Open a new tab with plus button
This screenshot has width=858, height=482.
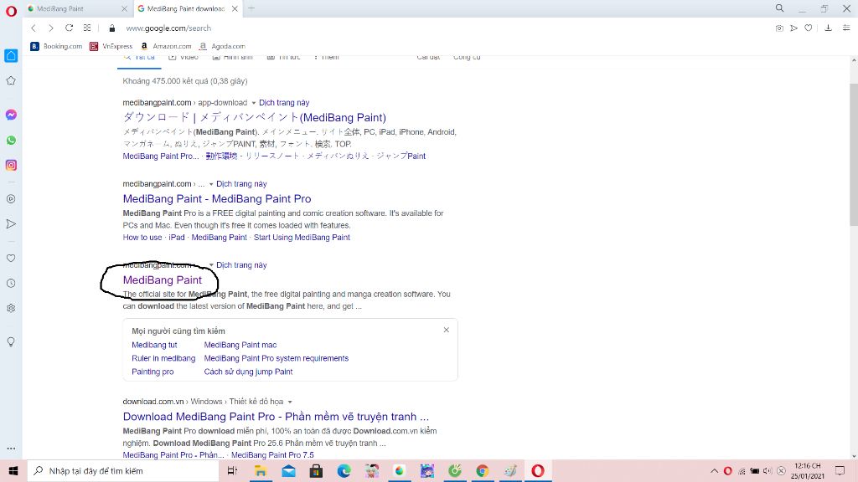[x=251, y=8]
